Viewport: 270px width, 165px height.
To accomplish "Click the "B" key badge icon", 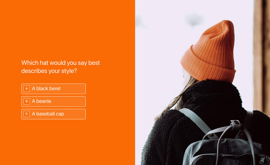I will [x=27, y=101].
